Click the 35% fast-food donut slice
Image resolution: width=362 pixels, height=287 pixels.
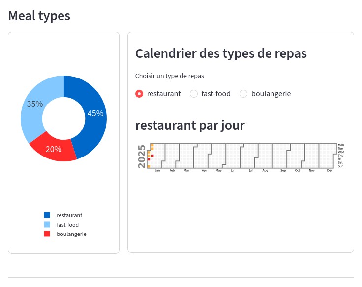click(x=34, y=104)
